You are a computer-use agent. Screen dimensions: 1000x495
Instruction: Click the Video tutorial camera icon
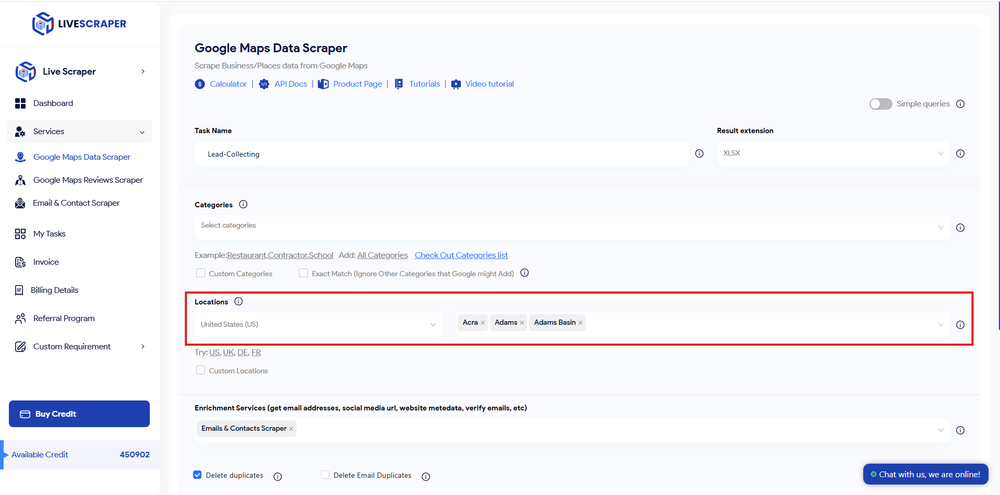point(456,84)
